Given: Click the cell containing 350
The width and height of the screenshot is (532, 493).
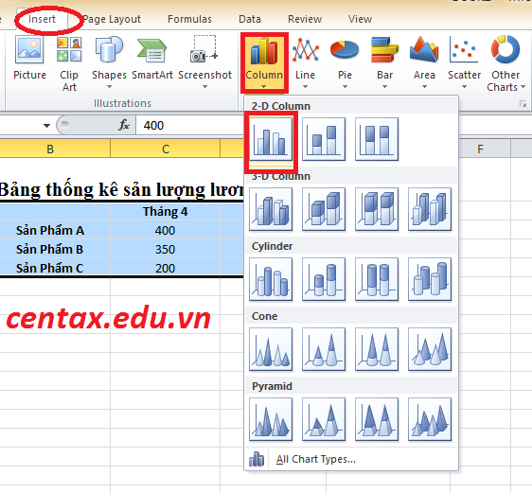Looking at the screenshot, I should (166, 250).
